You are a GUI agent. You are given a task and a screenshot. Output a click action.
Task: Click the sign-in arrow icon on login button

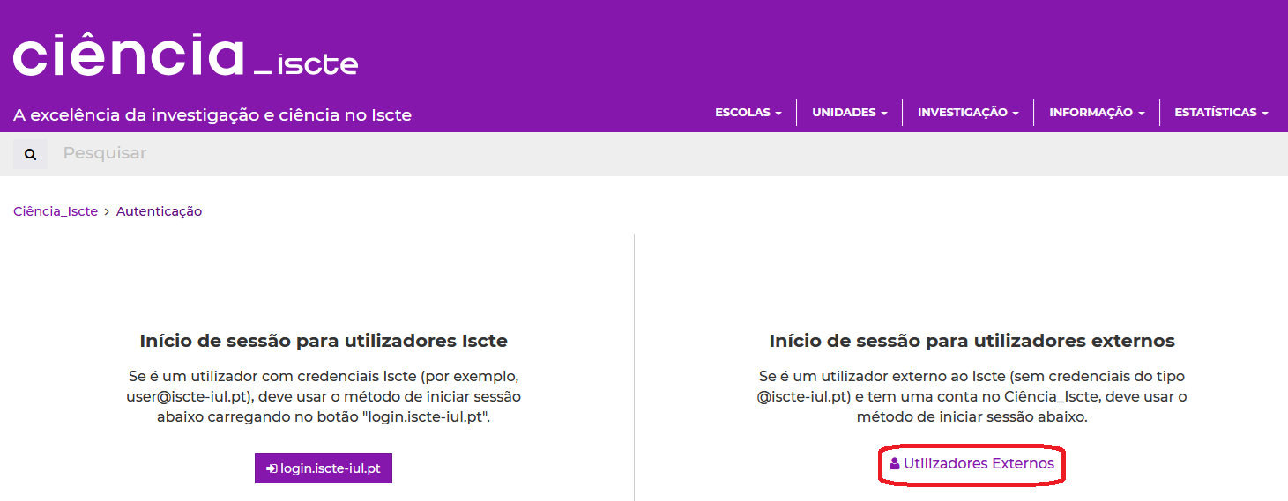tap(272, 468)
